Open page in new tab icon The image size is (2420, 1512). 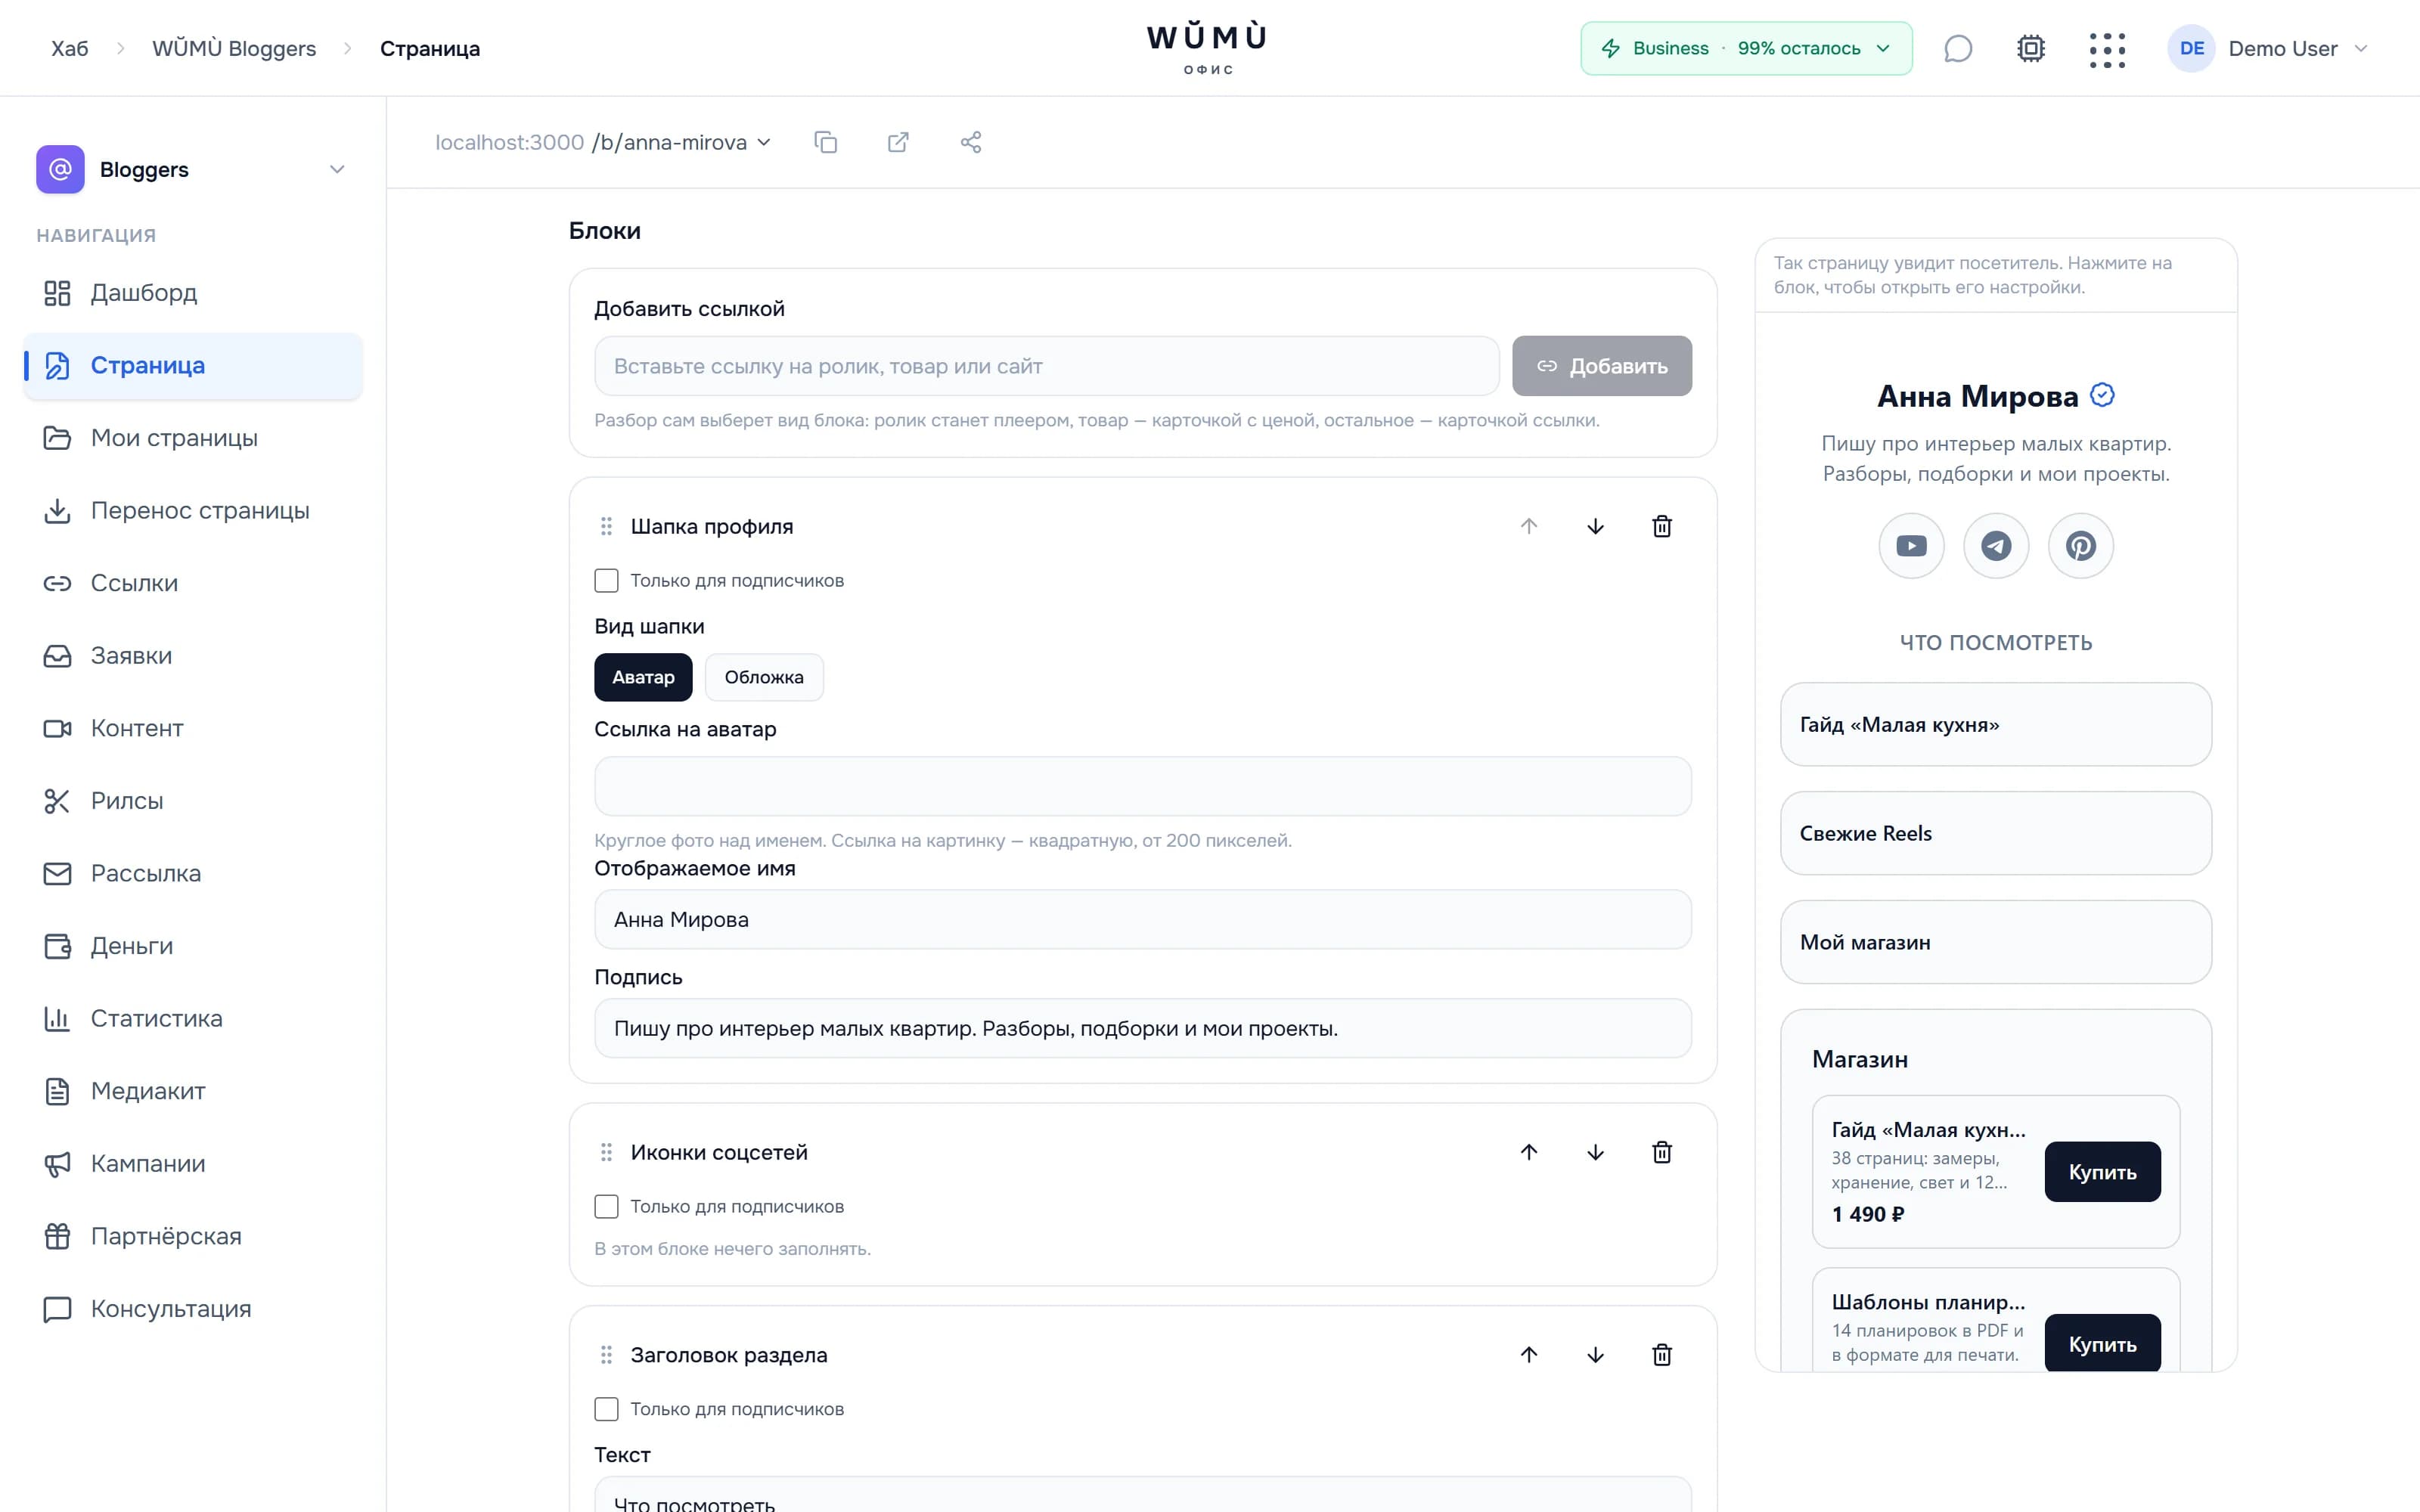tap(898, 142)
